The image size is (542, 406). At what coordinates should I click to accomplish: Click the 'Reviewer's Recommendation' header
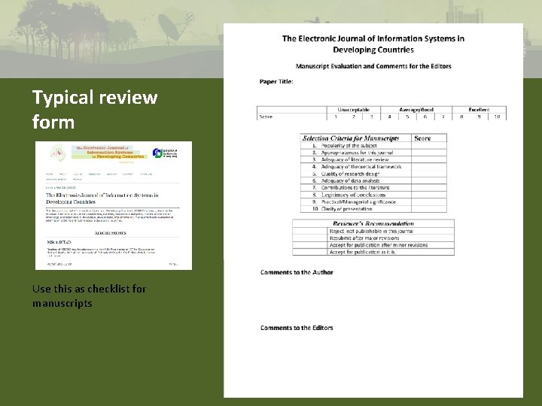coord(373,223)
